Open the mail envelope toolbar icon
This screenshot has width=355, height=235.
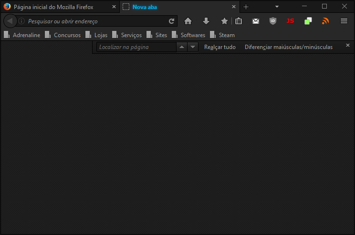[256, 21]
